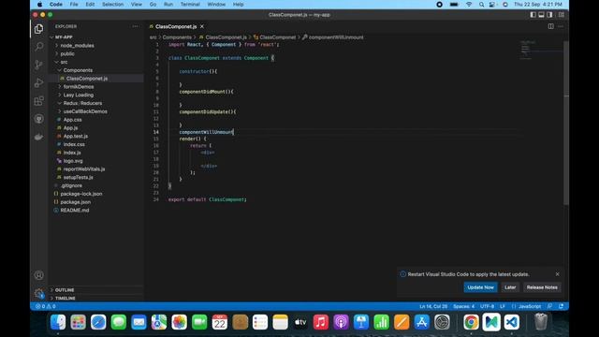The width and height of the screenshot is (599, 337).
Task: Open the Selection menu
Action: tap(112, 4)
